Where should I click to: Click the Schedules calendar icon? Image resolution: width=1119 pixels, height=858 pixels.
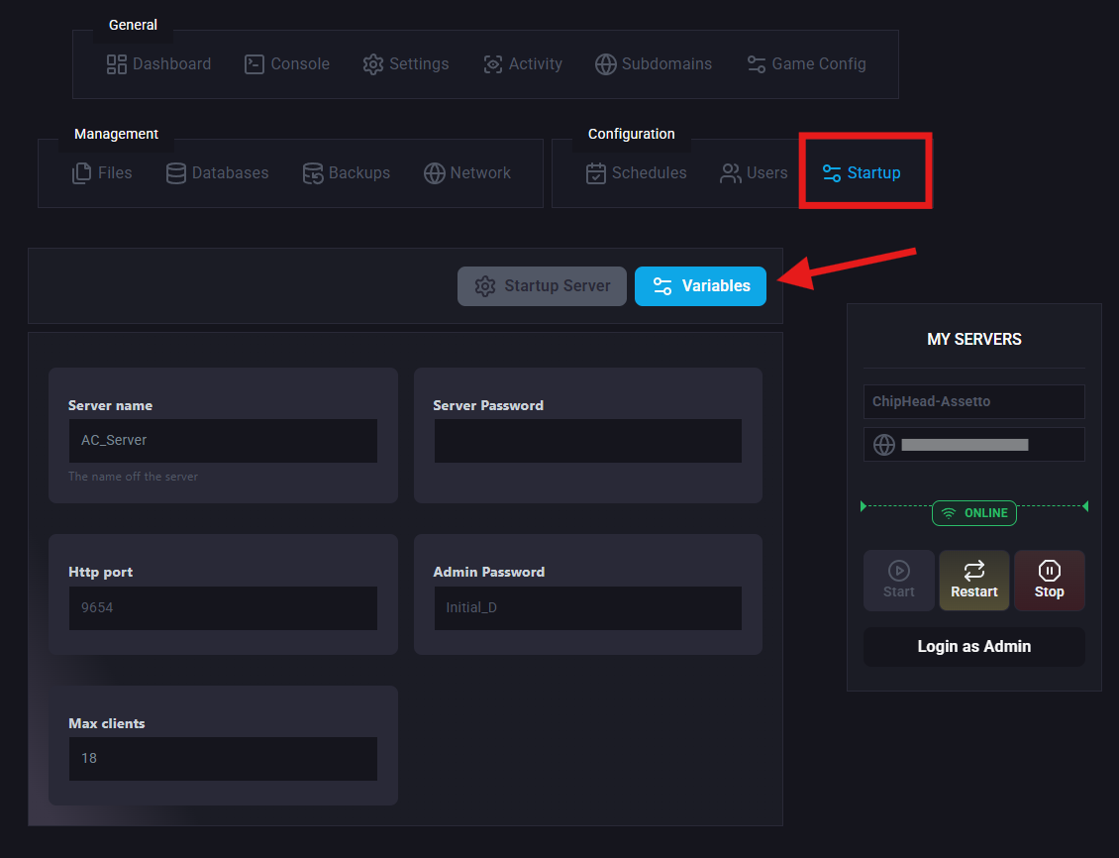596,173
